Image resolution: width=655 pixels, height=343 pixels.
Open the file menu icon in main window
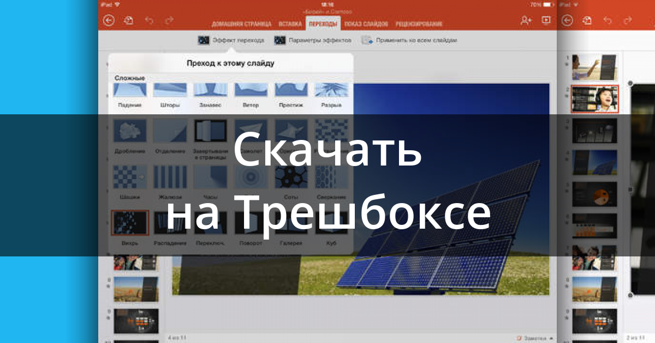[x=129, y=20]
